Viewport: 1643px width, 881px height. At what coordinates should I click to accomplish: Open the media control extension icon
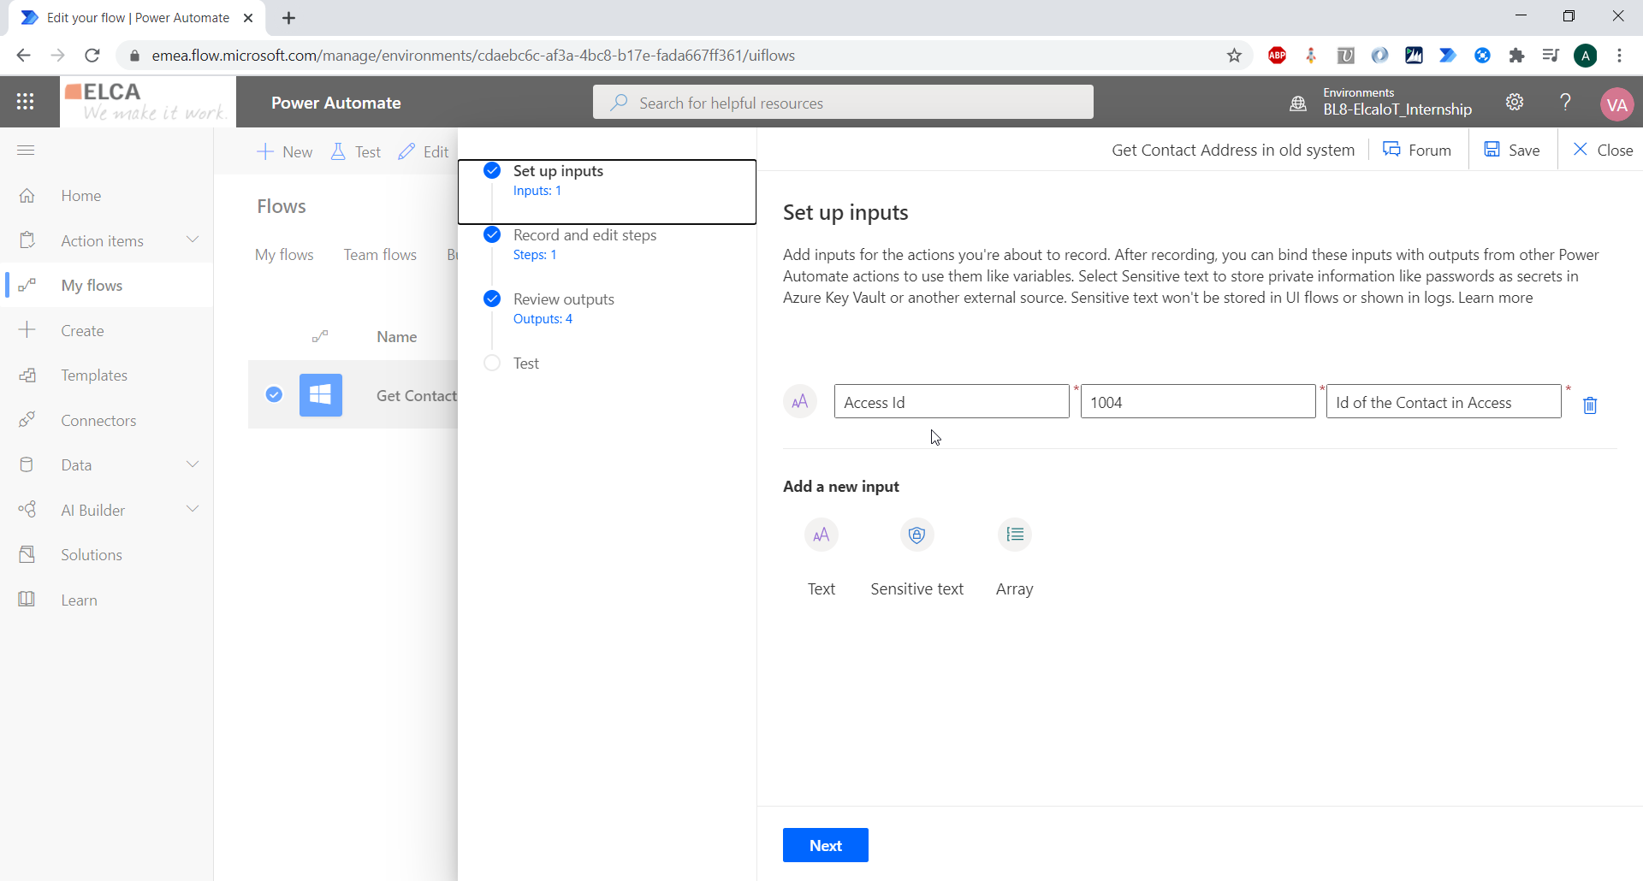tap(1551, 56)
